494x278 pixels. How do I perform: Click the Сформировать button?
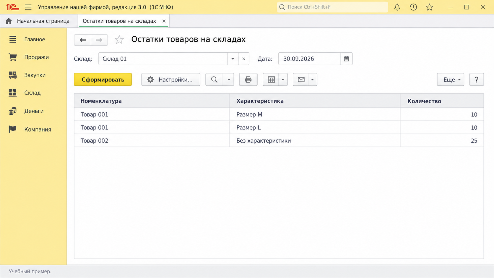pyautogui.click(x=103, y=79)
